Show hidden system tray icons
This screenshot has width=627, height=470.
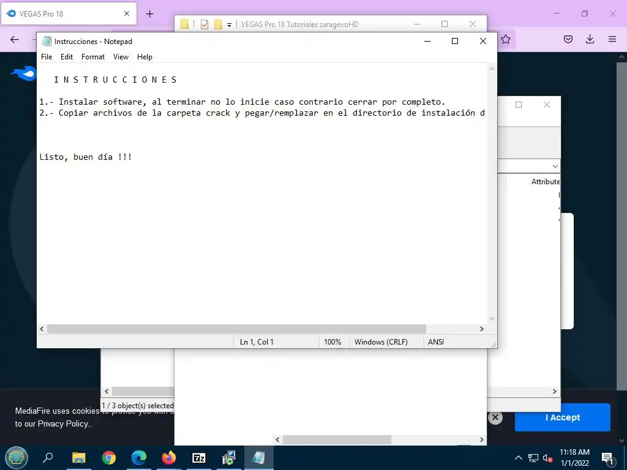click(x=518, y=458)
